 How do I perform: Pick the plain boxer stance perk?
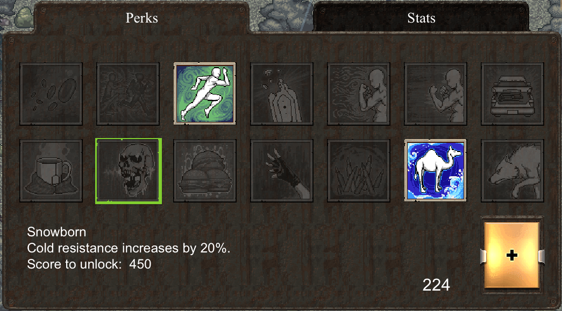[x=436, y=94]
